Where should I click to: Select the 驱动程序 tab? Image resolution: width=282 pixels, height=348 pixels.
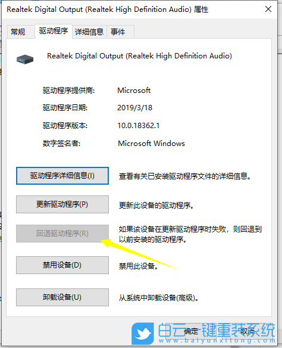(54, 31)
